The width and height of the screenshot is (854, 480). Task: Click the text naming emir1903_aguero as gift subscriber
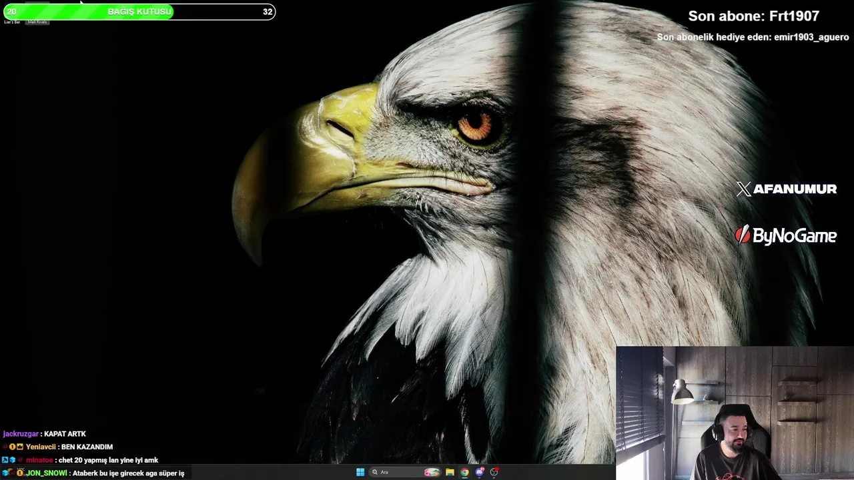pyautogui.click(x=753, y=37)
